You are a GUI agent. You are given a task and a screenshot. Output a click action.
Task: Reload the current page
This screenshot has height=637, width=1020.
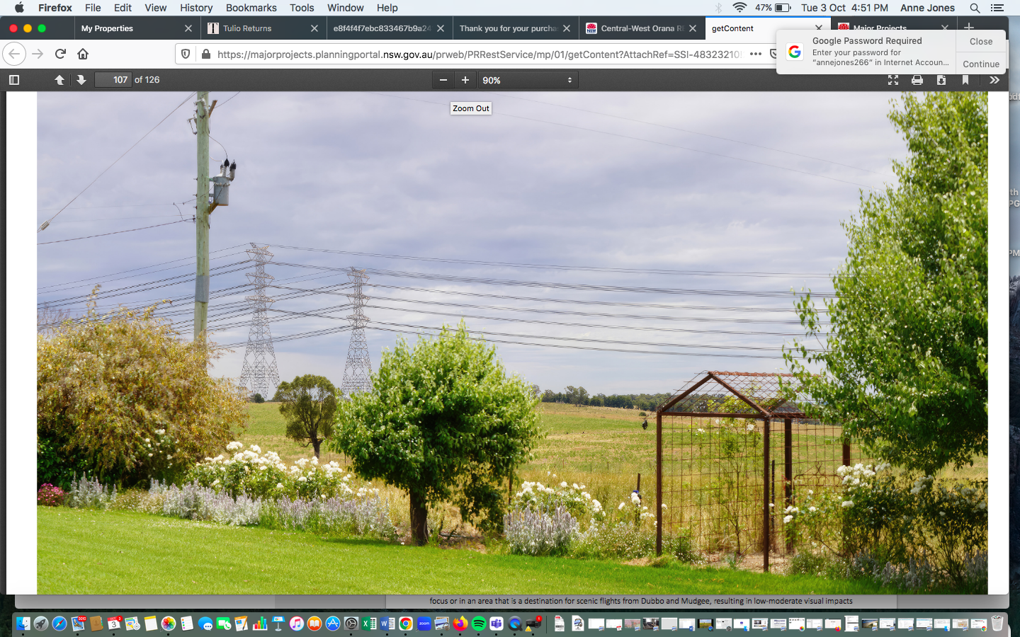pos(60,54)
